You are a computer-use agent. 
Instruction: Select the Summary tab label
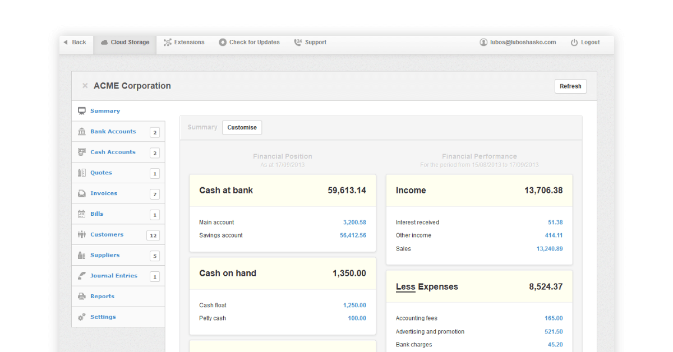202,127
